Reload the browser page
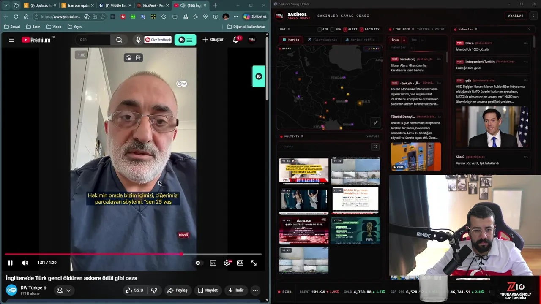Viewport: 541px width, 304px height. pyautogui.click(x=16, y=16)
